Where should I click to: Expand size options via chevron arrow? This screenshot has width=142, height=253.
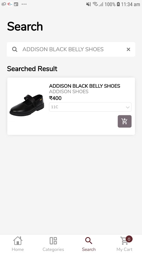(128, 107)
